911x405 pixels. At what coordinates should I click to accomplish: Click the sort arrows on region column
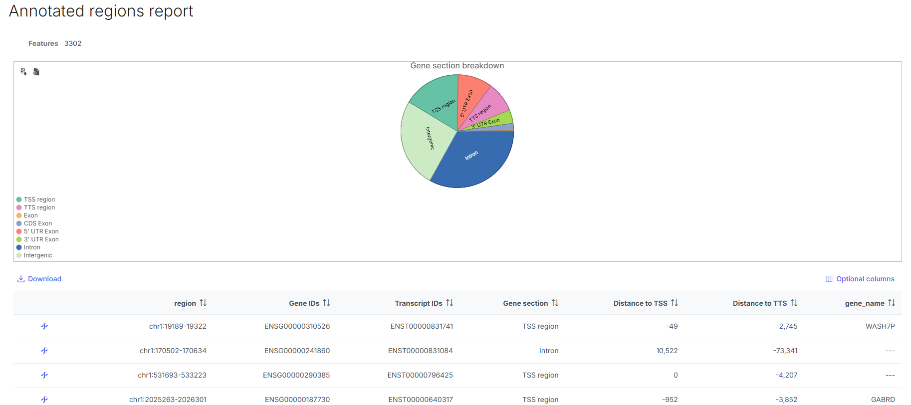point(203,303)
